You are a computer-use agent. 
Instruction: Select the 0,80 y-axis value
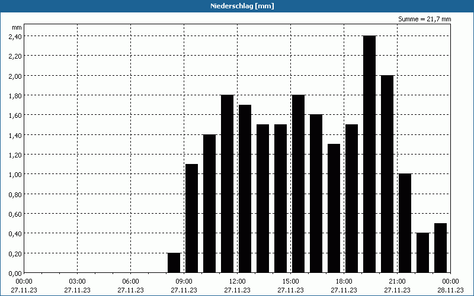point(15,194)
